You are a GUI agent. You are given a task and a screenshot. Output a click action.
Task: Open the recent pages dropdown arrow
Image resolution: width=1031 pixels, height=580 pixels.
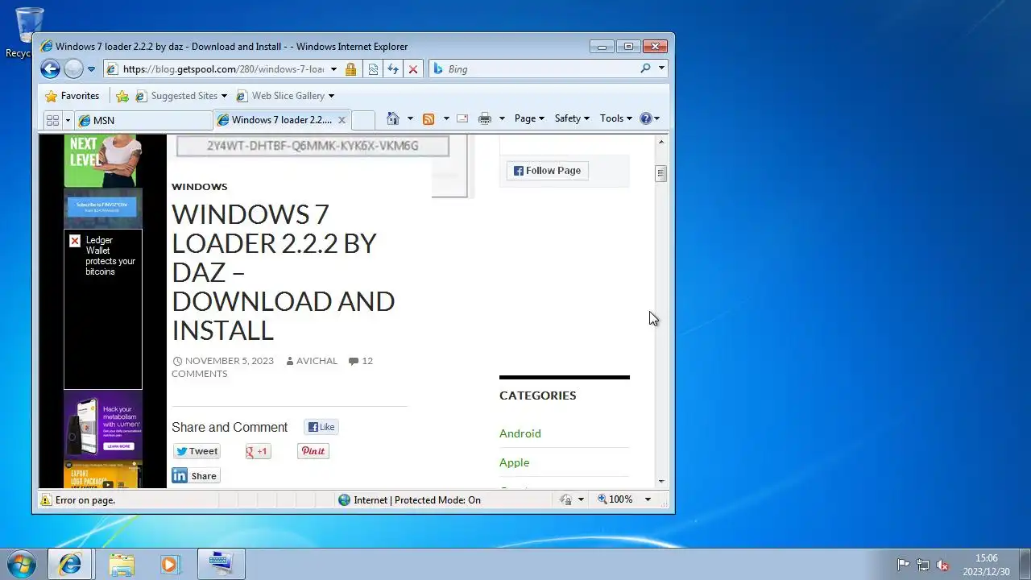(x=91, y=69)
